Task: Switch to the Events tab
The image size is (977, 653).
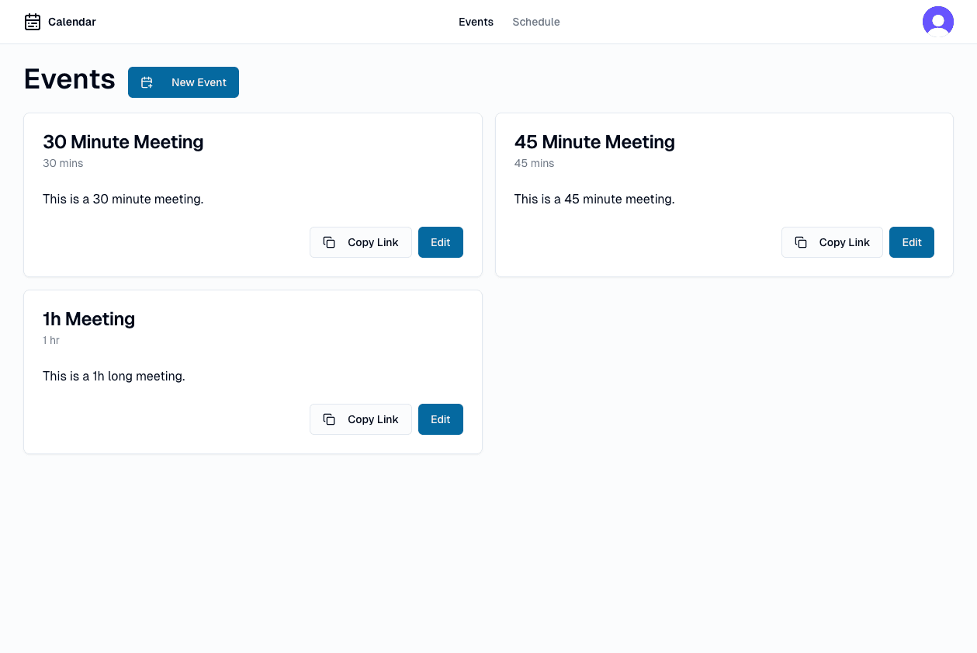Action: (x=476, y=22)
